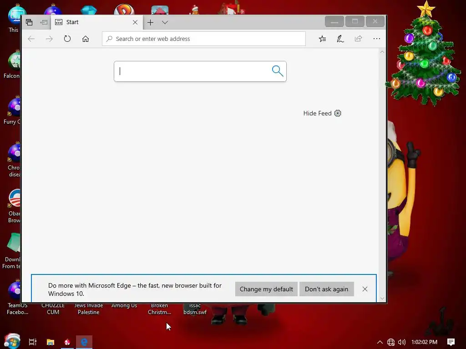Click the Edge taskbar icon
Screen dimensions: 466x349
[x=84, y=342]
